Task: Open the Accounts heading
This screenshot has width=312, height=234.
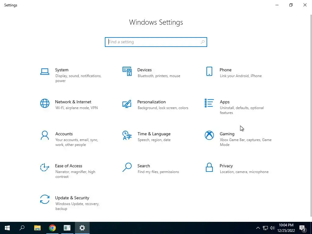Action: click(x=64, y=134)
